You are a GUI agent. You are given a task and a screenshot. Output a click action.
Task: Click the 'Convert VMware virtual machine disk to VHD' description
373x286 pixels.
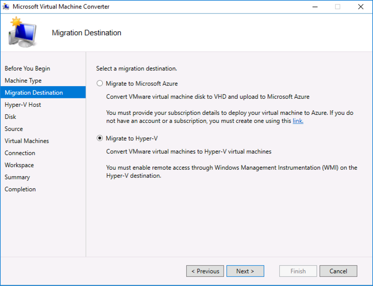(x=208, y=97)
